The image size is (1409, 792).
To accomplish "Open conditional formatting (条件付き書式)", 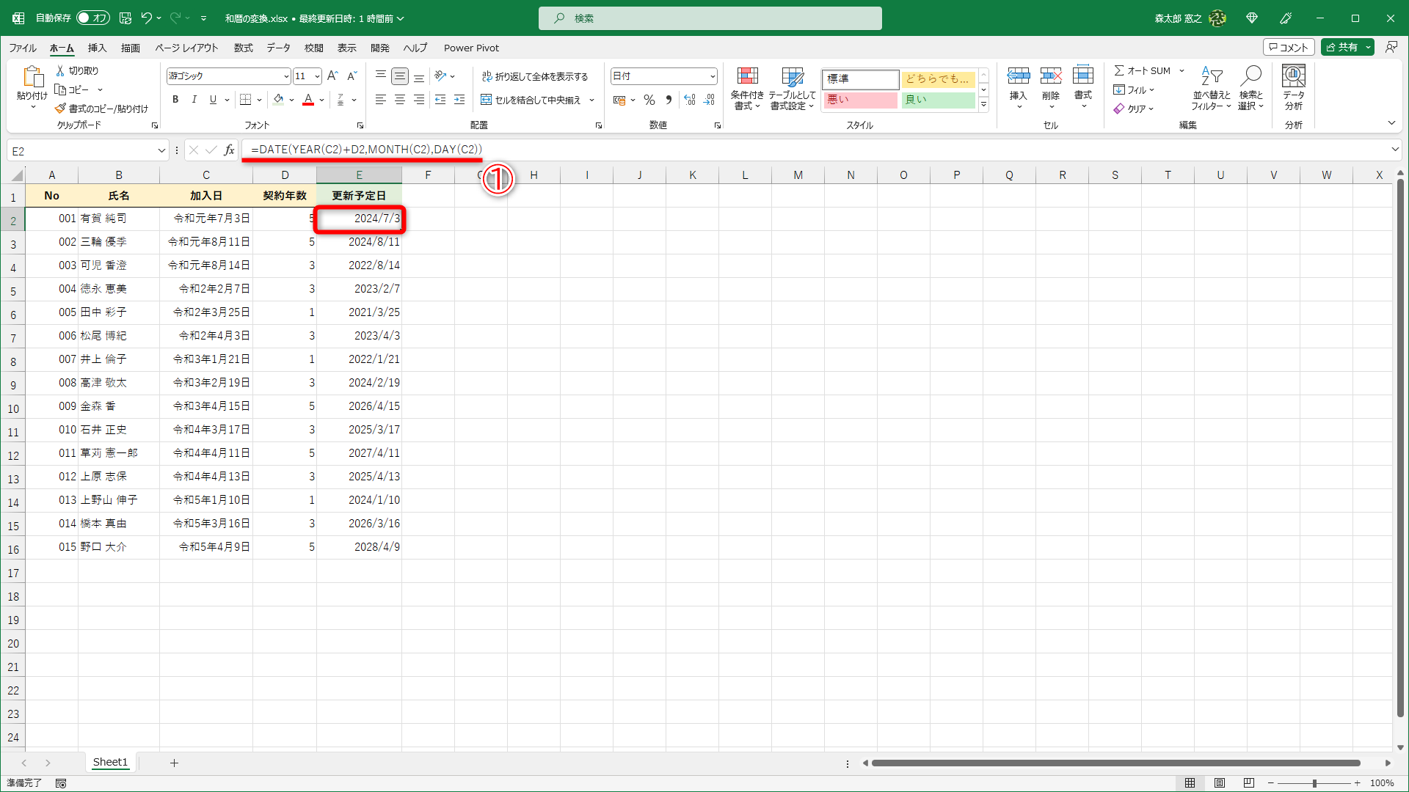I will (x=748, y=88).
